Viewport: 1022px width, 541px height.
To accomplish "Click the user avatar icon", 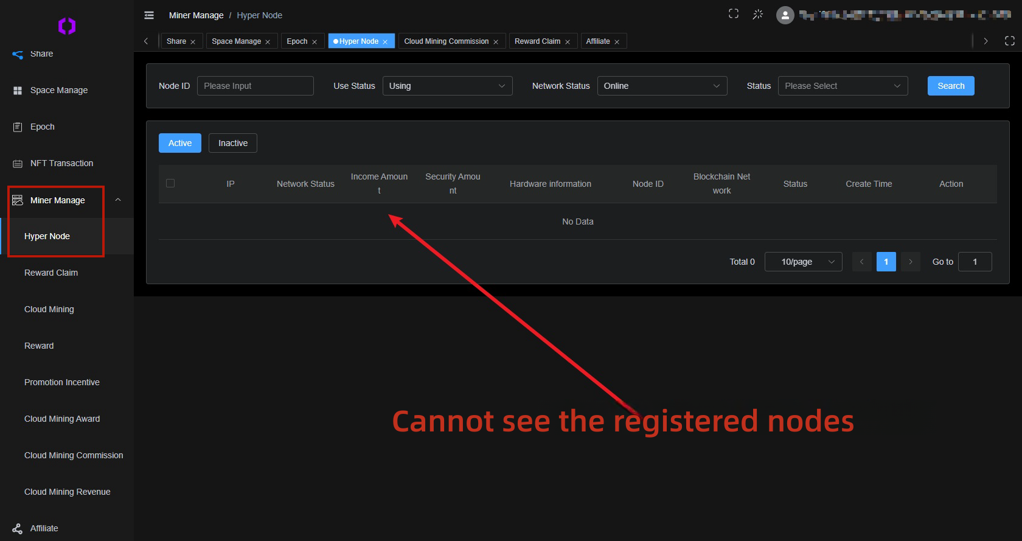I will coord(785,15).
